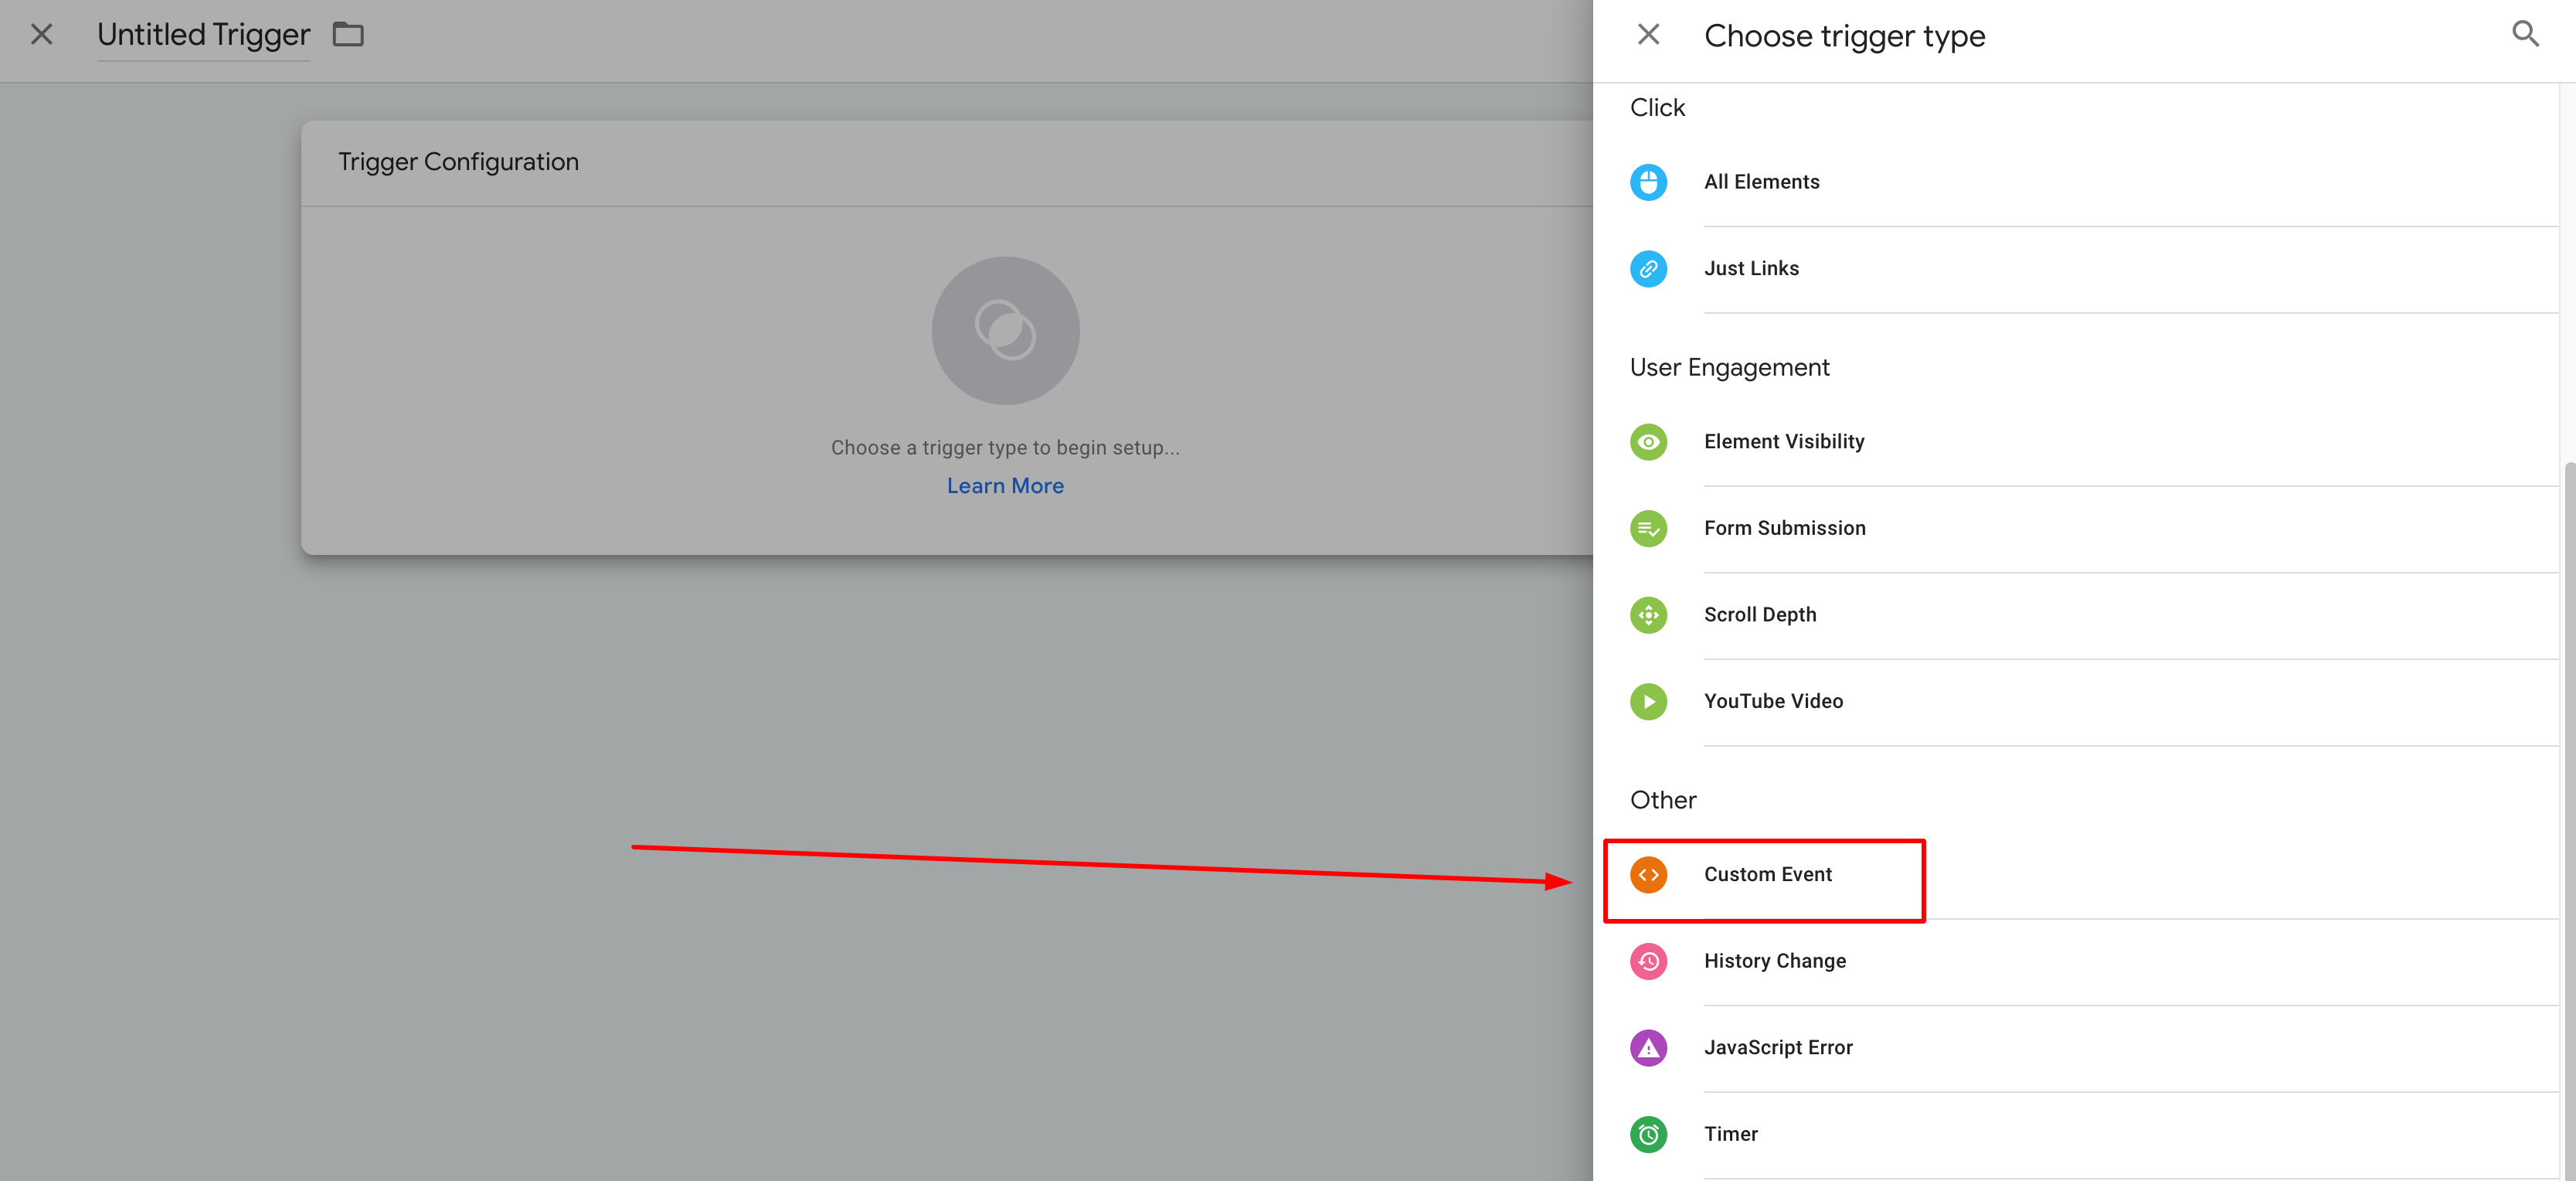Open search in Choose trigger type panel
The width and height of the screenshot is (2576, 1181).
(x=2525, y=34)
